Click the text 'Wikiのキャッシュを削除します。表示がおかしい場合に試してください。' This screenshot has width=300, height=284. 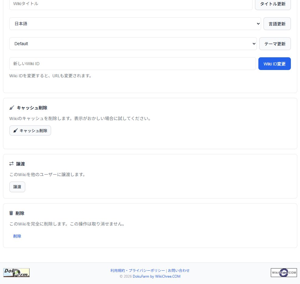pyautogui.click(x=80, y=119)
